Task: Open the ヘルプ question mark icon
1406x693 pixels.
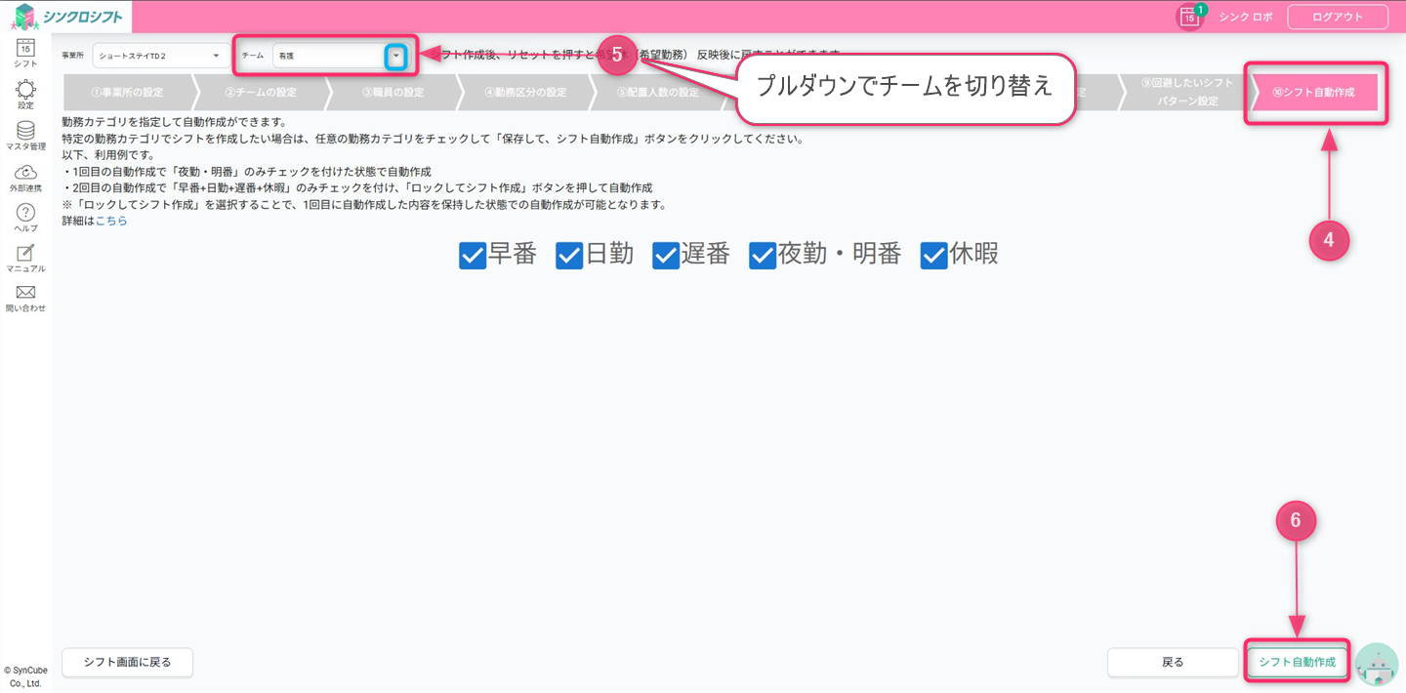Action: 26,213
